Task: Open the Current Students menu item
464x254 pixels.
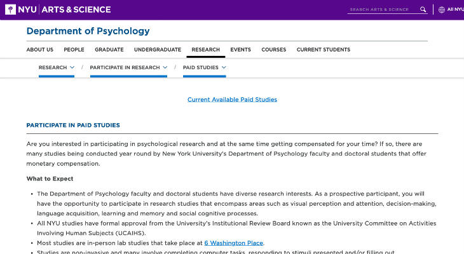Action: click(x=324, y=50)
